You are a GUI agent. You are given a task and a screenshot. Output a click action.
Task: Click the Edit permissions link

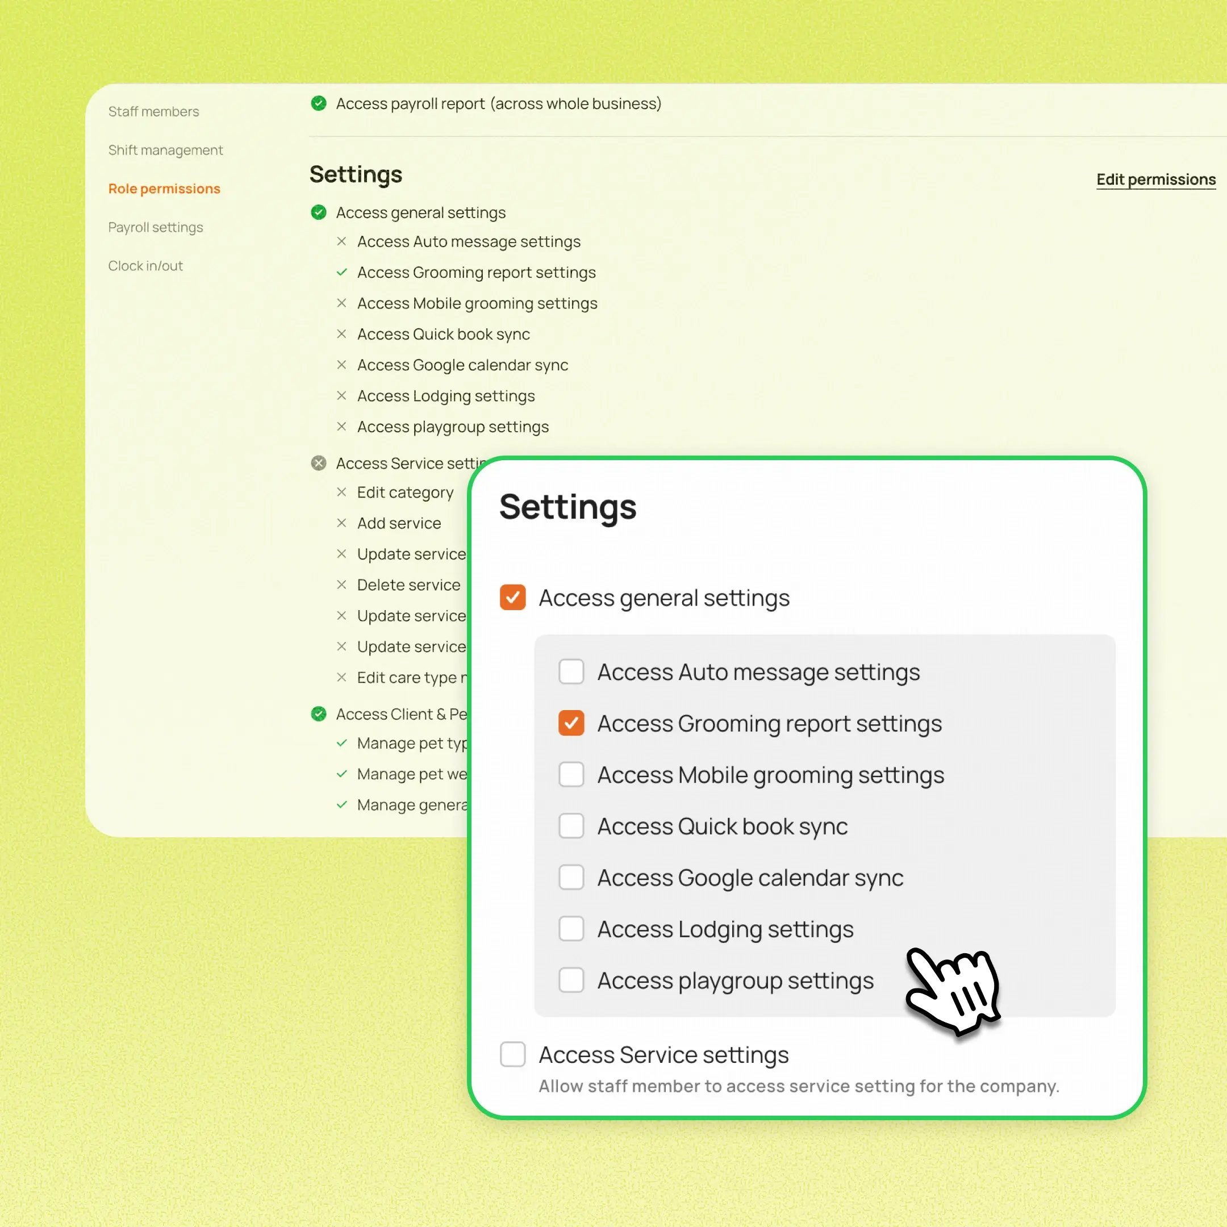tap(1156, 180)
